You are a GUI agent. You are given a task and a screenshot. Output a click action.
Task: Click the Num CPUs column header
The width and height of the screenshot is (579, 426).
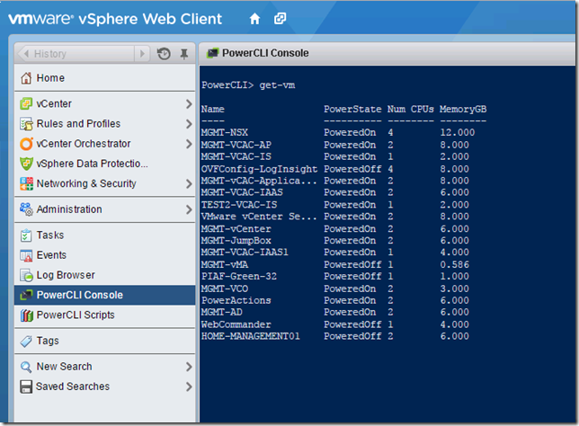pos(411,110)
